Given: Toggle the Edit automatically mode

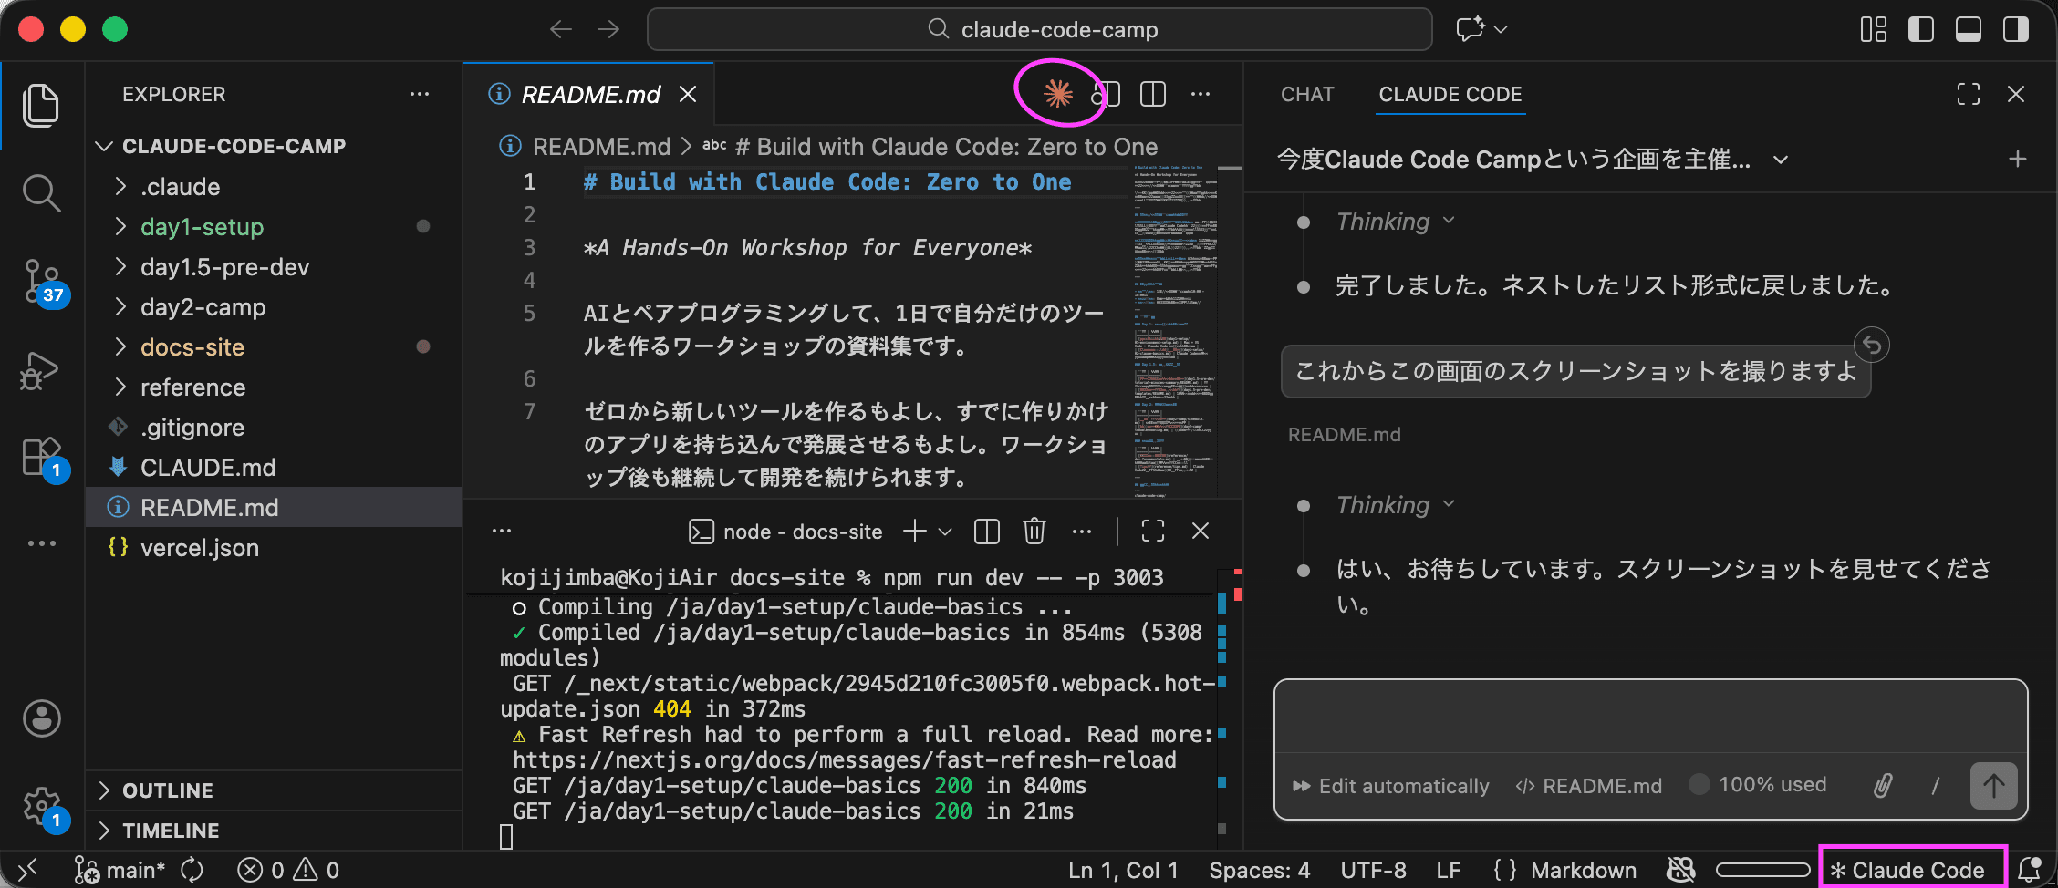Looking at the screenshot, I should coord(1389,786).
